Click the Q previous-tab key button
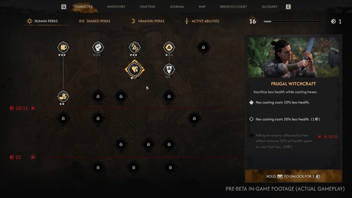Viewport: 352px width, 198px height. pos(64,7)
